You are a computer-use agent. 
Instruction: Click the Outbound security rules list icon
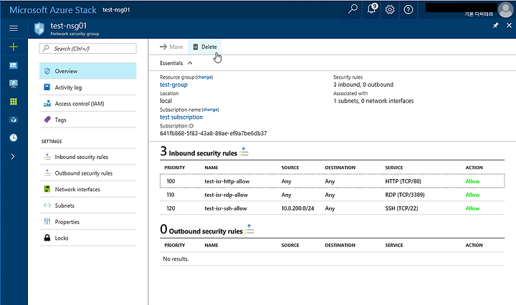click(249, 229)
